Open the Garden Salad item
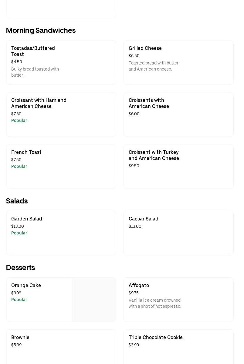This screenshot has height=364, width=244. 27,219
